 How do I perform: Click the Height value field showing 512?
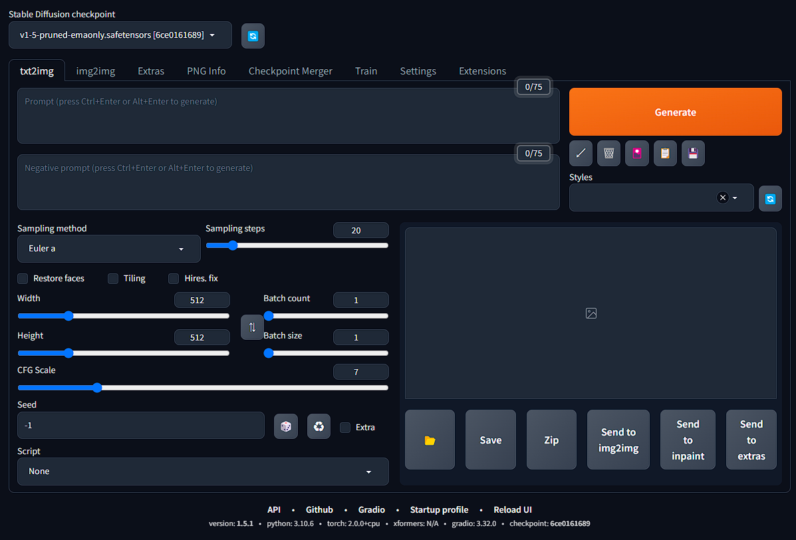click(x=202, y=338)
